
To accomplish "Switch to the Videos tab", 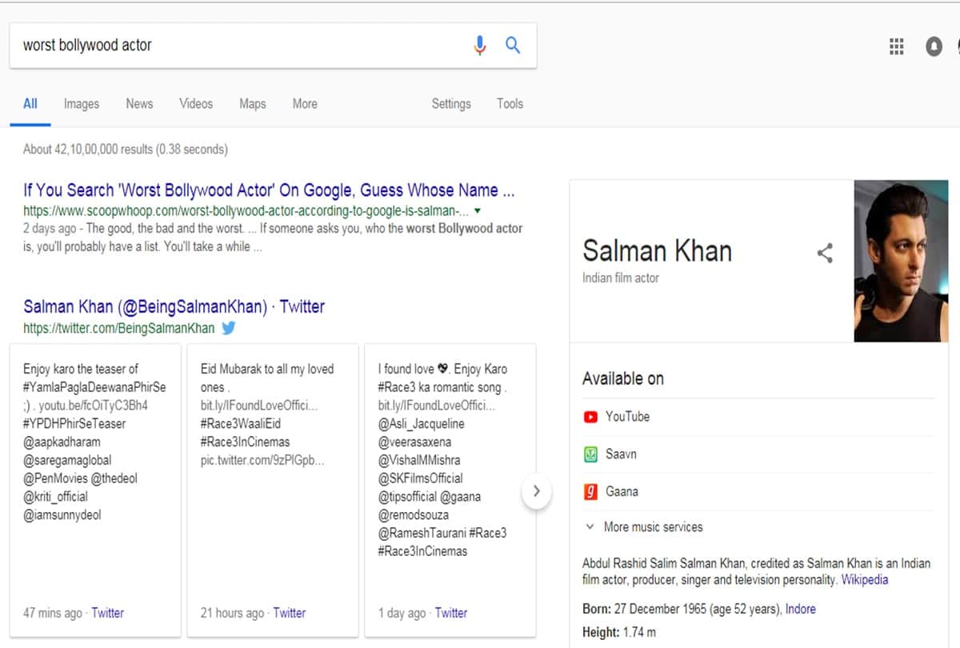I will pos(196,104).
